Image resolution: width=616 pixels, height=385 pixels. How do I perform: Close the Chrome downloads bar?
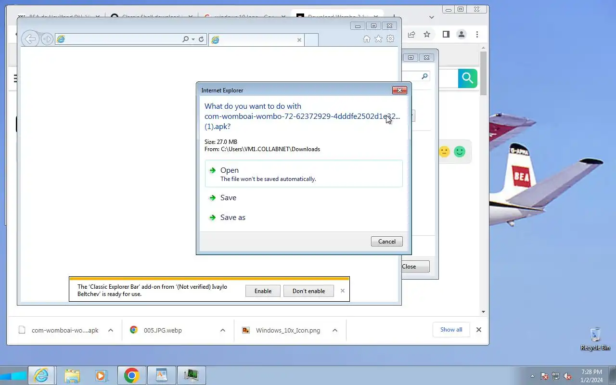pyautogui.click(x=478, y=330)
